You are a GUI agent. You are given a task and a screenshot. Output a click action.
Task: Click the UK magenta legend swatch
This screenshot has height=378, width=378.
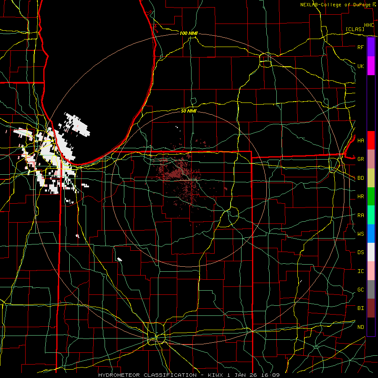(371, 66)
